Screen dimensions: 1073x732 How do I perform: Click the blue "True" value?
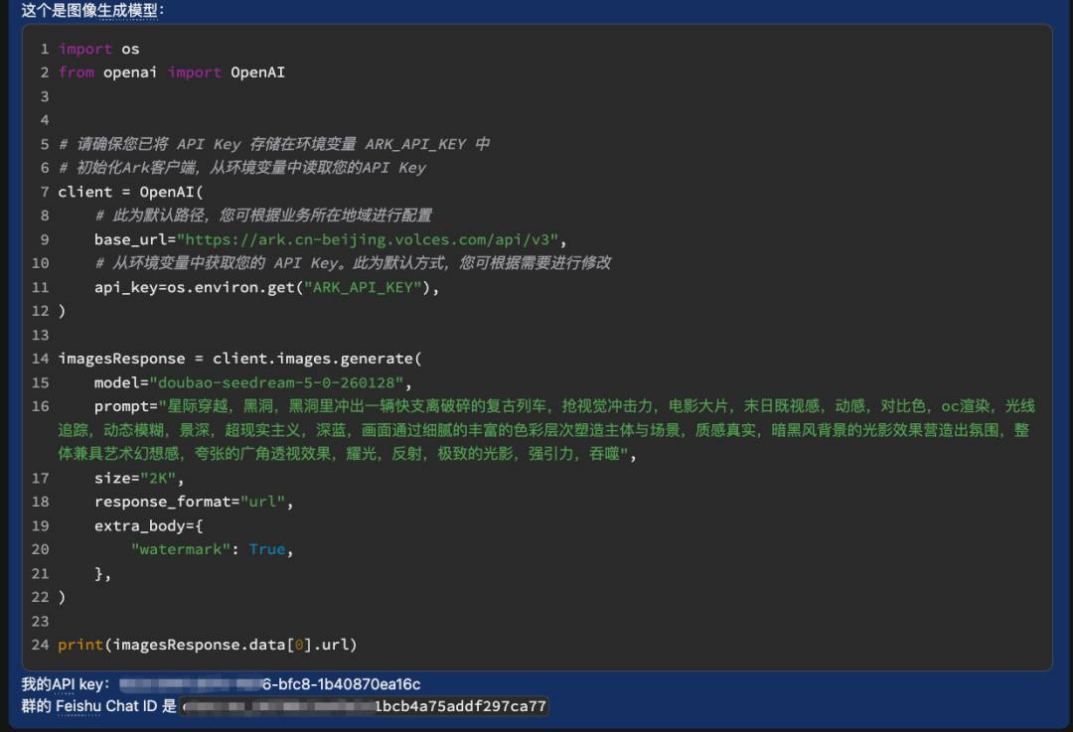pyautogui.click(x=267, y=549)
